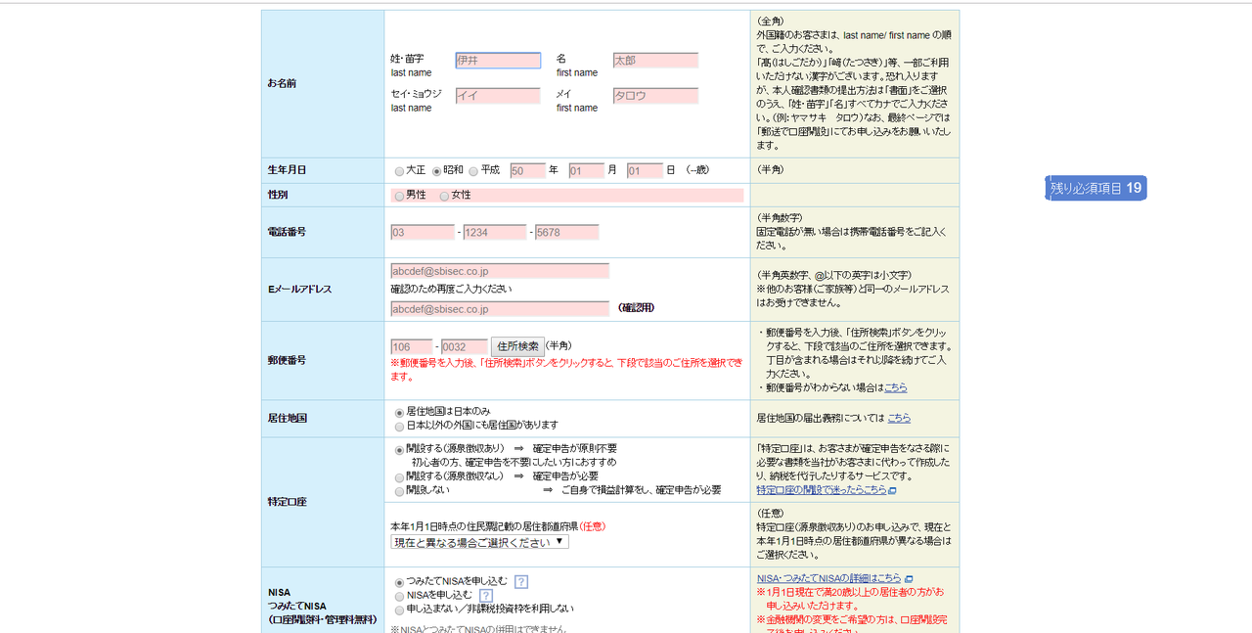Image resolution: width=1252 pixels, height=633 pixels.
Task: Open こちら link for unknown postal code
Action: point(896,387)
